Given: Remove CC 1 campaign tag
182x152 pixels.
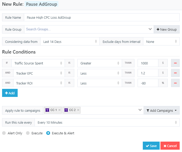Looking at the screenshot, I should click(x=59, y=110).
